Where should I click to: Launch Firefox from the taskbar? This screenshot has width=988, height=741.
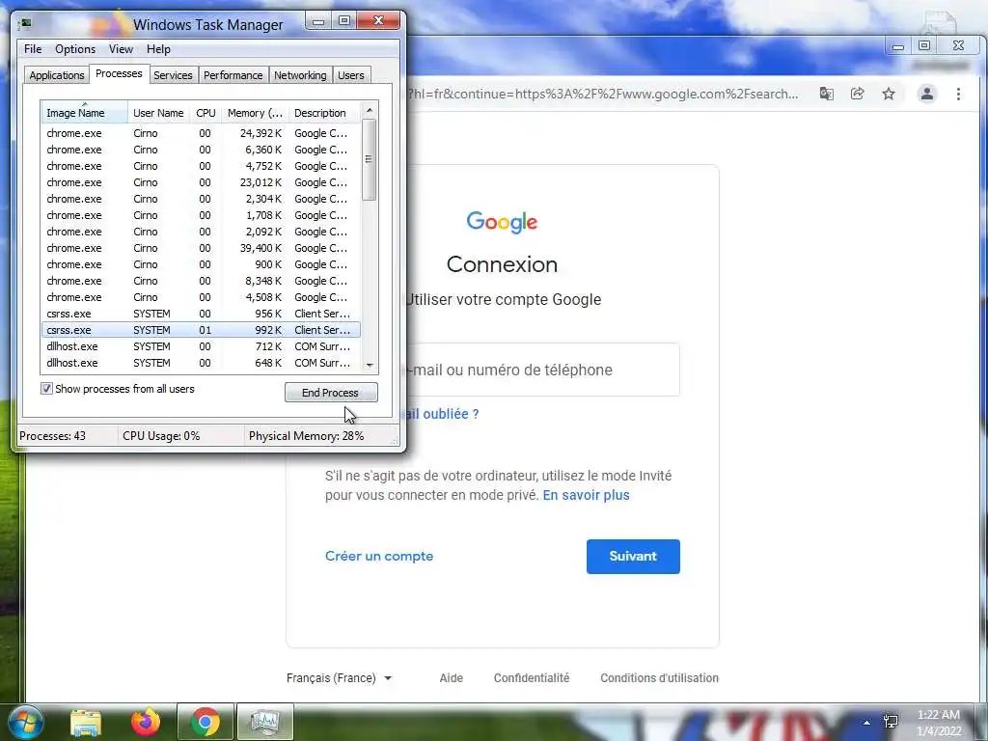pos(146,722)
